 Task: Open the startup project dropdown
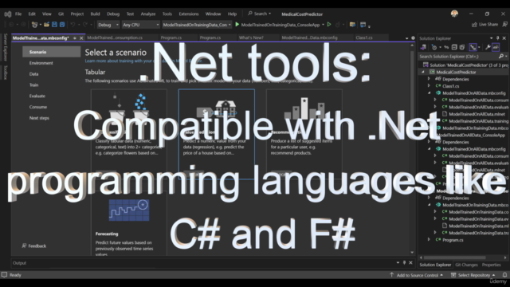tap(197, 25)
